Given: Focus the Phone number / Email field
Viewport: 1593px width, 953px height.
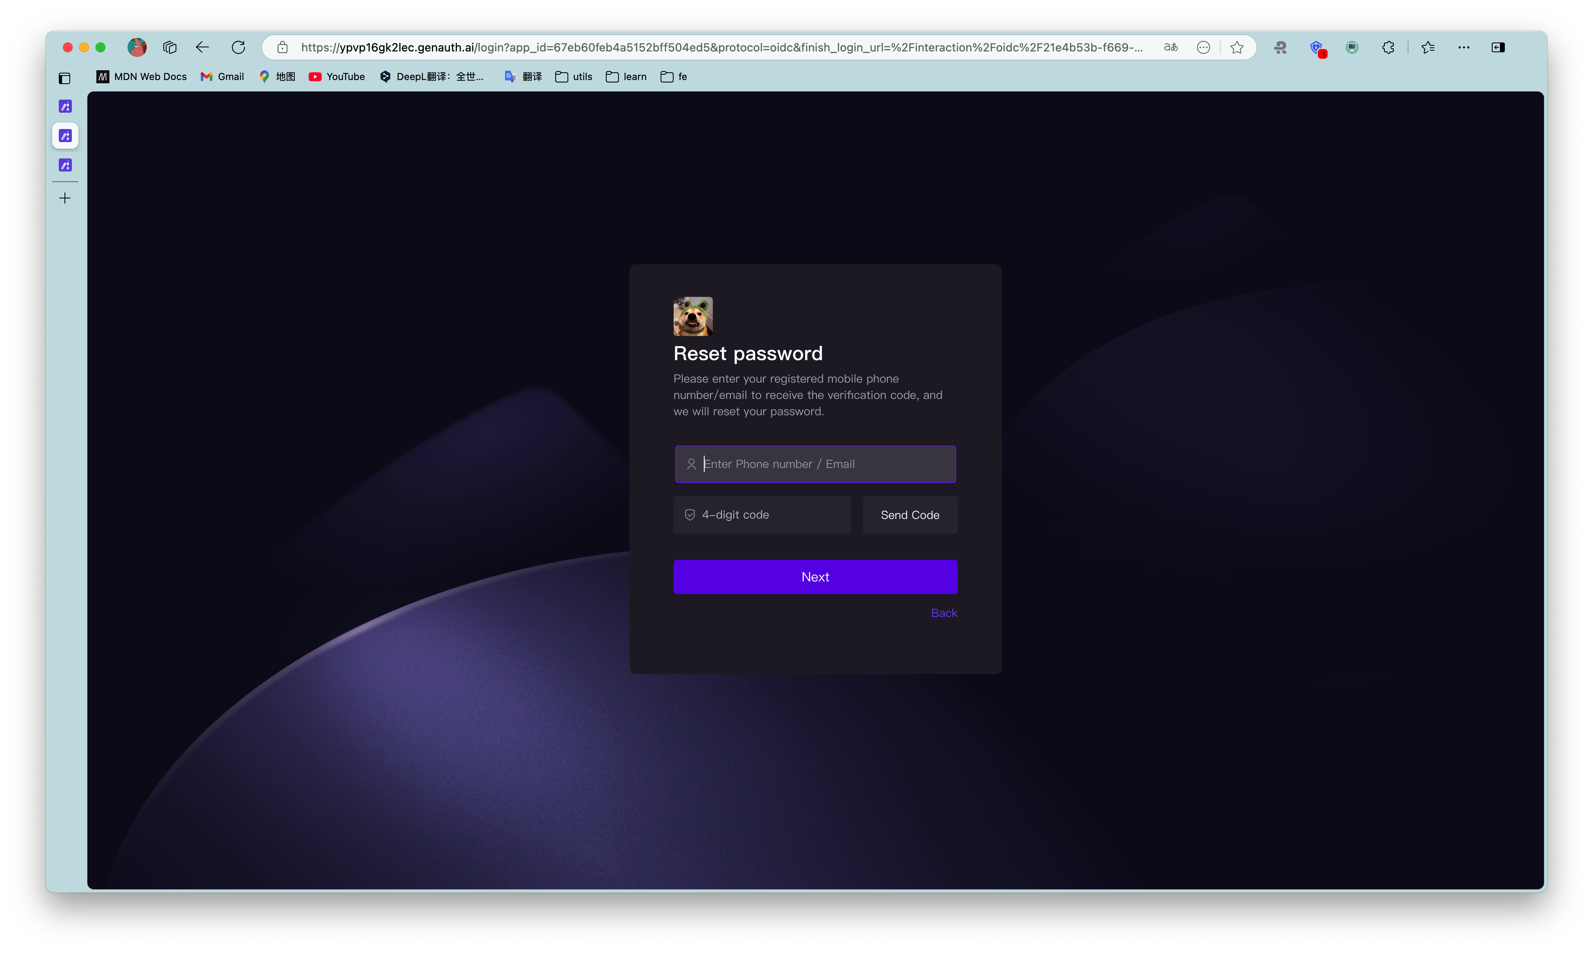Looking at the screenshot, I should [815, 464].
